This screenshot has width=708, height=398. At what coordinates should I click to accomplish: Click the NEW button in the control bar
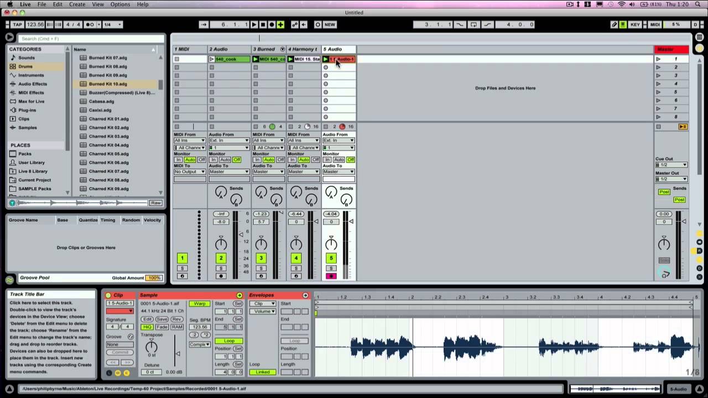pos(330,24)
